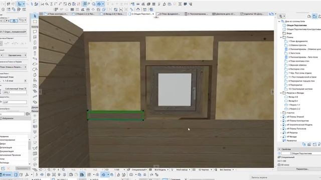Switch to the План фундамента tab

click(169, 14)
